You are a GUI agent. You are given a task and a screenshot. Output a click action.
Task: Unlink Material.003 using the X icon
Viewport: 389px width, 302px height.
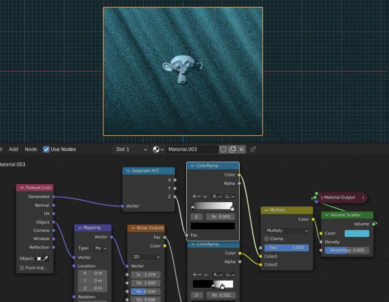[241, 149]
